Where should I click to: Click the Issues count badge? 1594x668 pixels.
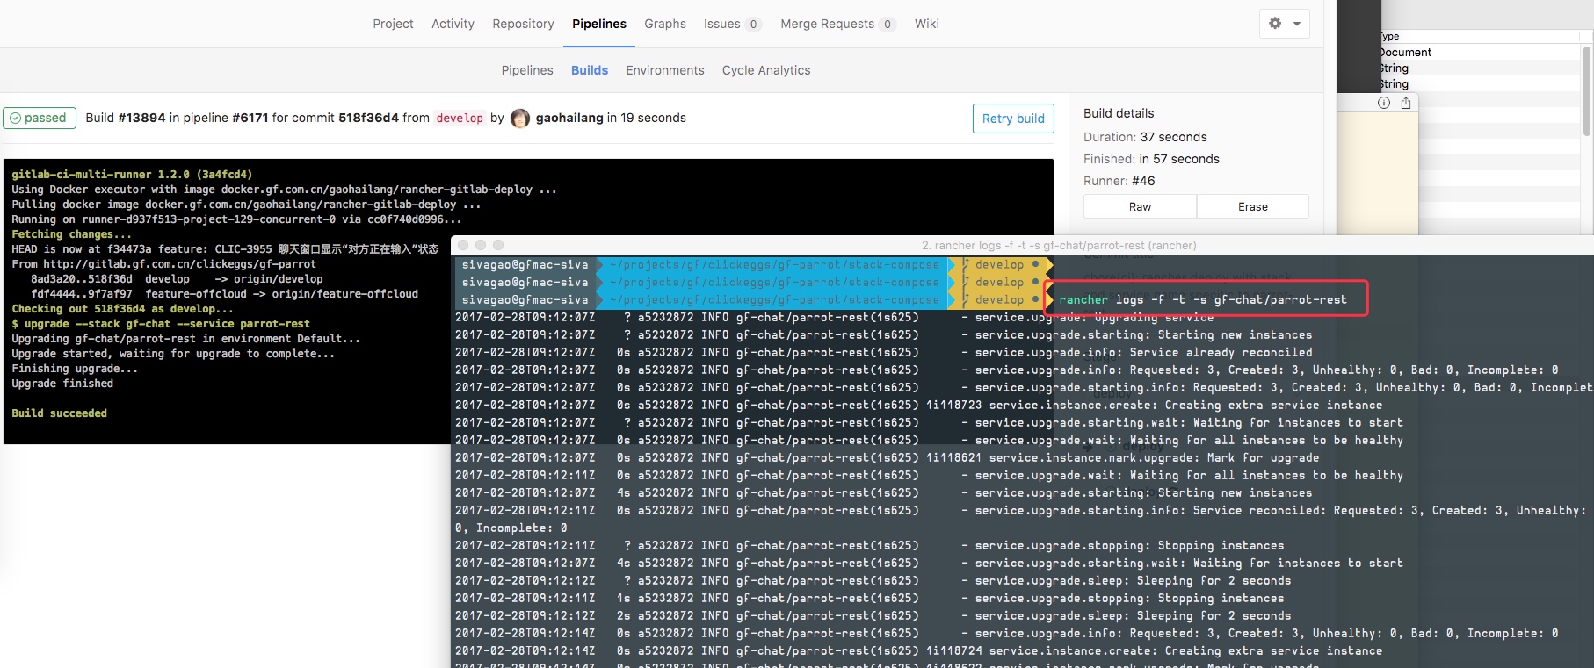(753, 25)
